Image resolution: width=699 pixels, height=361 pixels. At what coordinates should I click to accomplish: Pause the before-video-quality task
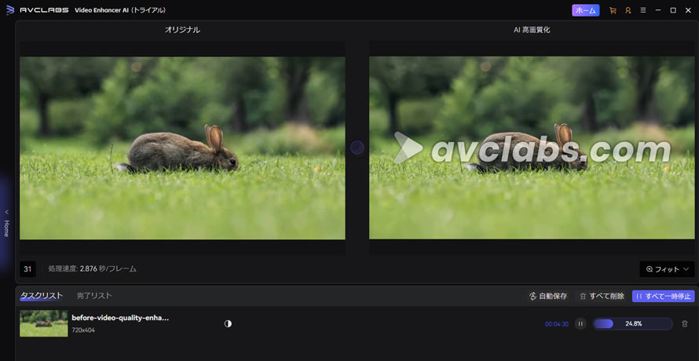(x=580, y=323)
